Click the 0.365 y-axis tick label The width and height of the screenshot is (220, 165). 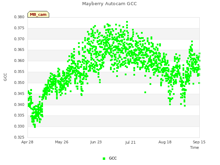coord(19,49)
